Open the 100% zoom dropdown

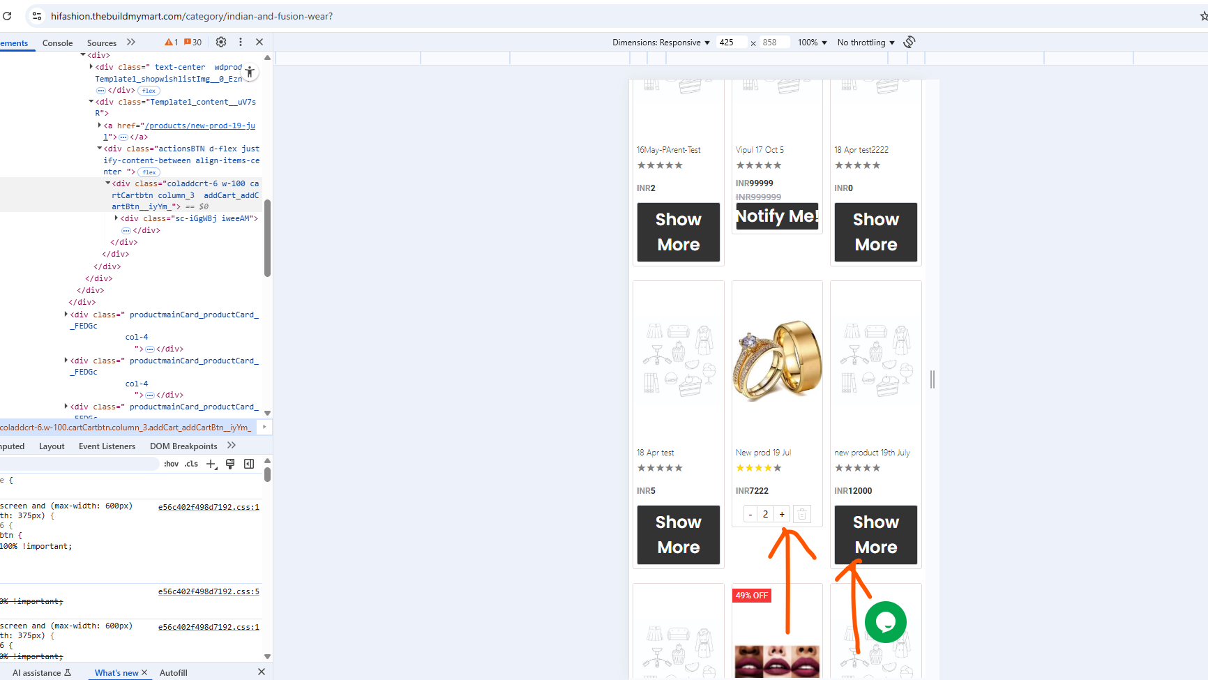(813, 43)
